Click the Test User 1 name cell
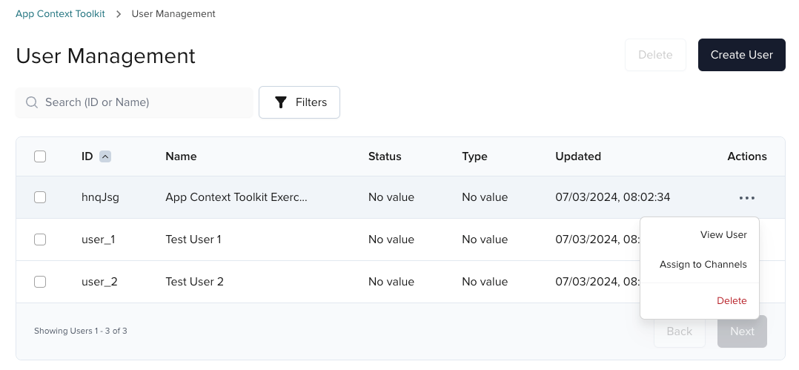 click(193, 239)
